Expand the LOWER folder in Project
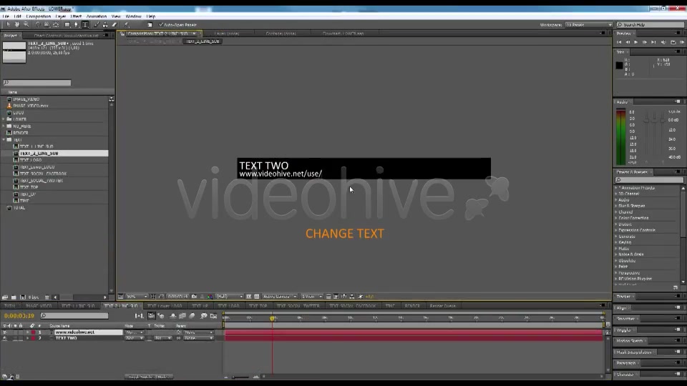The height and width of the screenshot is (386, 687). [x=4, y=119]
